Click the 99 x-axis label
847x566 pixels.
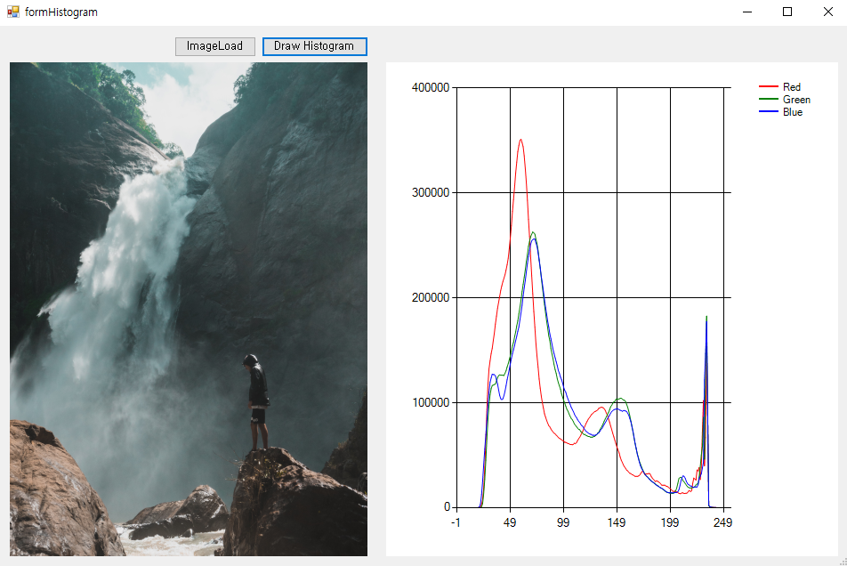click(563, 522)
